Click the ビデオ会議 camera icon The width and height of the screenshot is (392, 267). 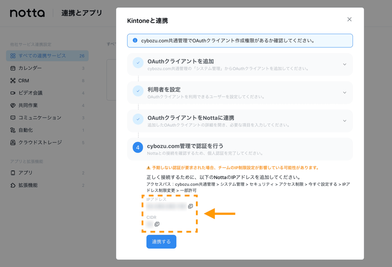pos(13,93)
